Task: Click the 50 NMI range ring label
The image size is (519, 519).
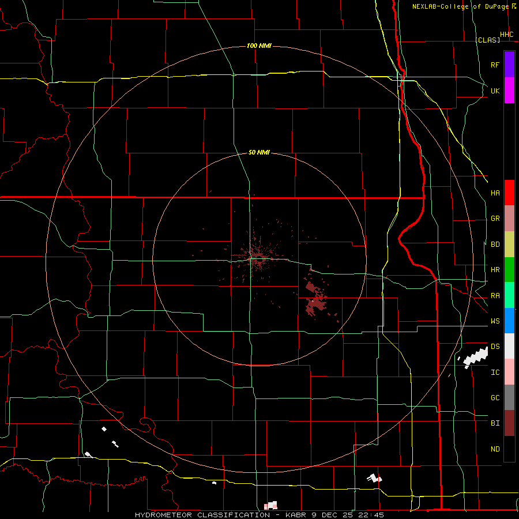Action: coord(259,152)
